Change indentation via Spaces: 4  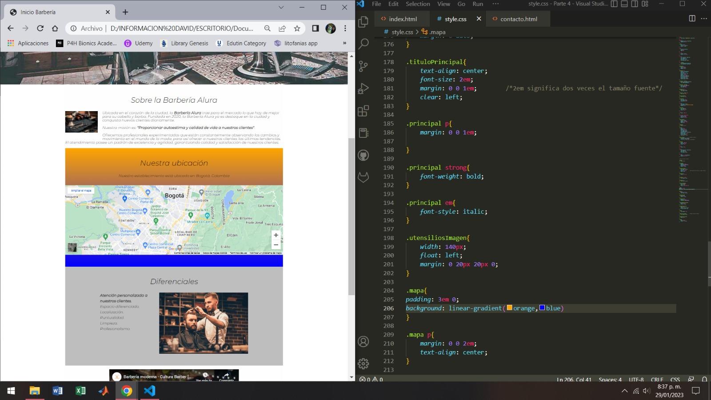[x=610, y=380]
